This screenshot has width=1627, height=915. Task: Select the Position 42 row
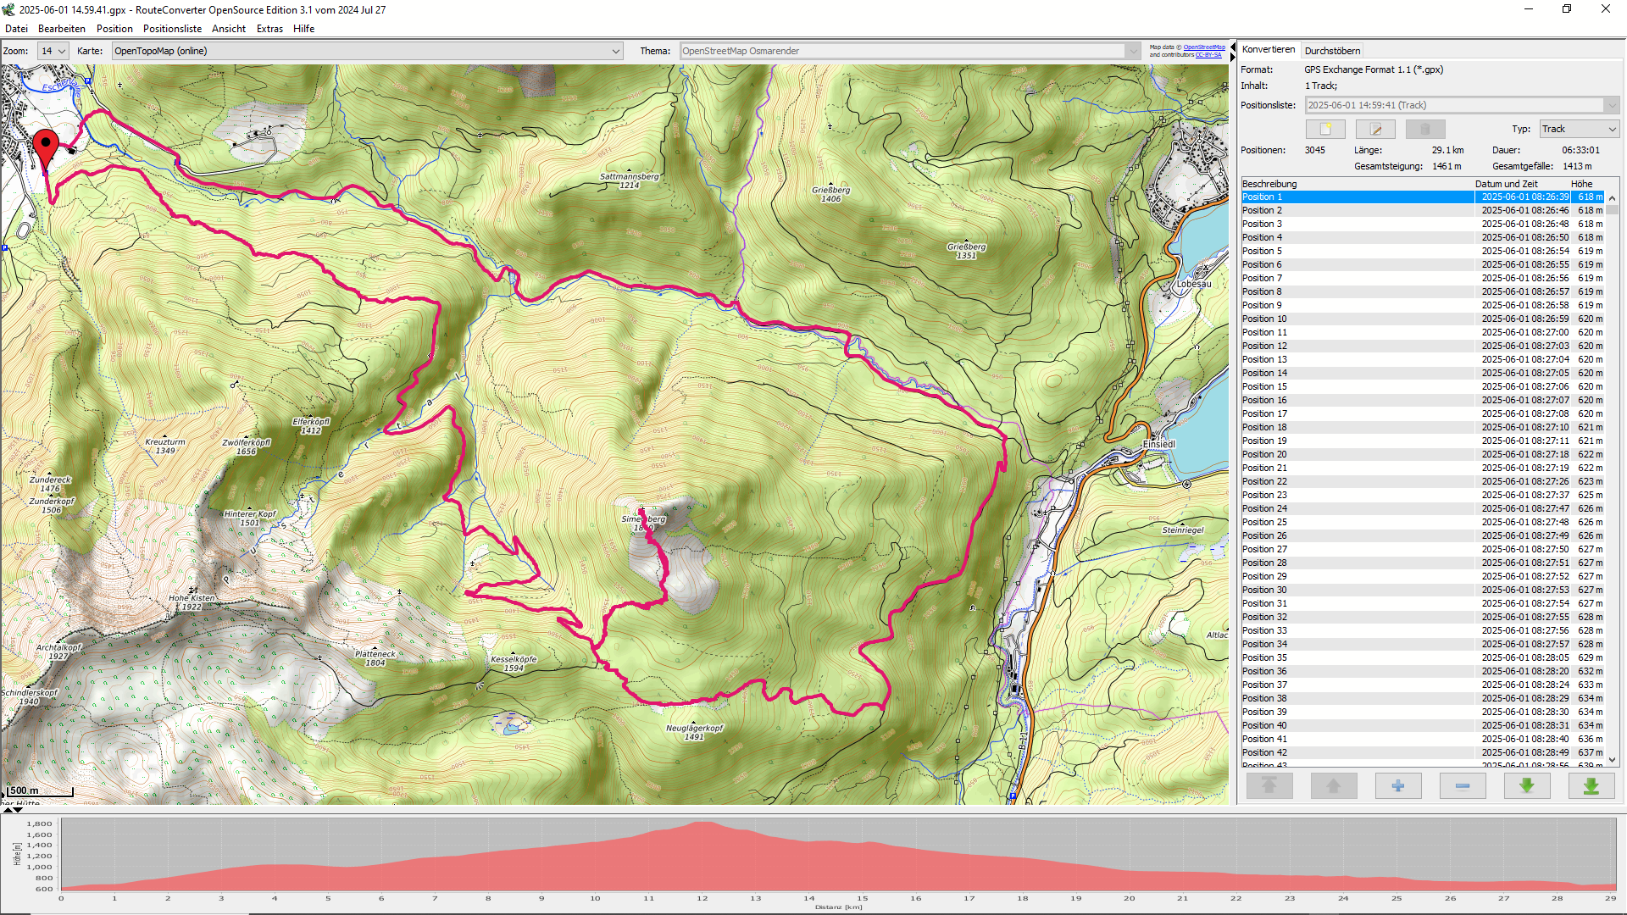point(1423,752)
